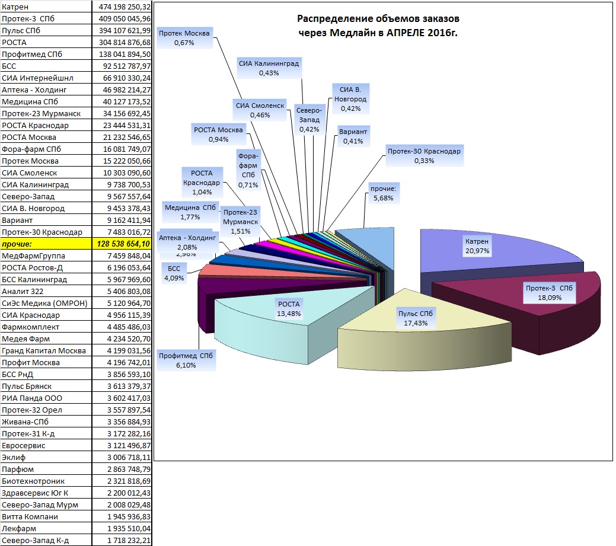Screen dimensions: 616x546
Task: Click the Фора-фарм СПб table cell
Action: [x=46, y=149]
